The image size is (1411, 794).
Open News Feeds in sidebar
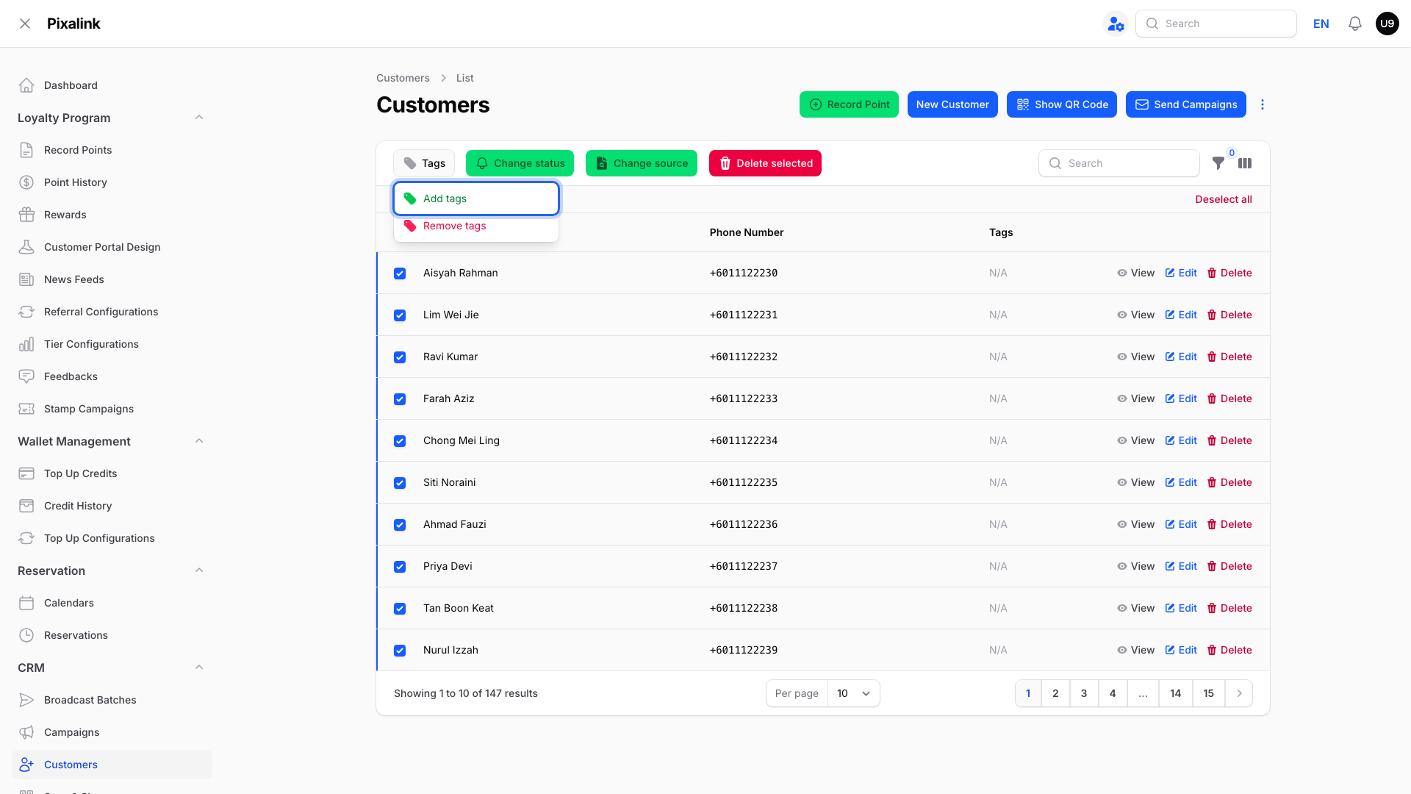pos(112,279)
